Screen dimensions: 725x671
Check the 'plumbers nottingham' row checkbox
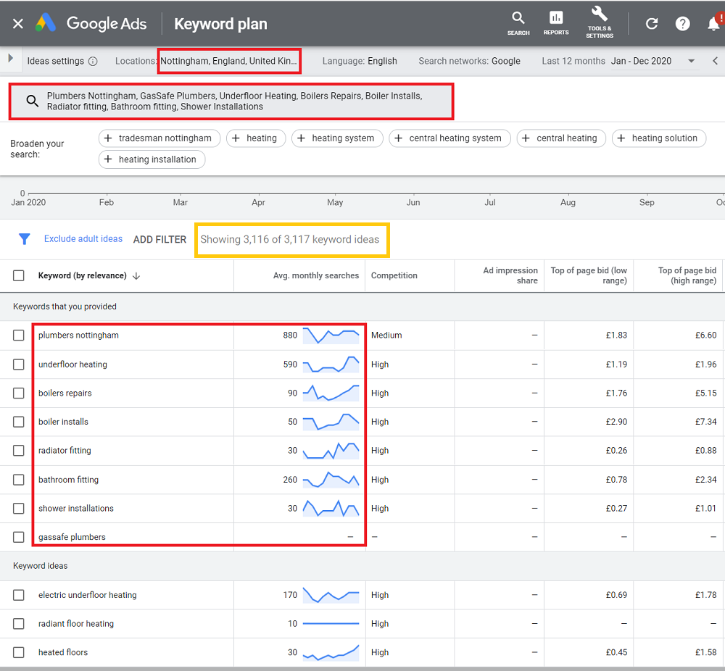[x=19, y=335]
